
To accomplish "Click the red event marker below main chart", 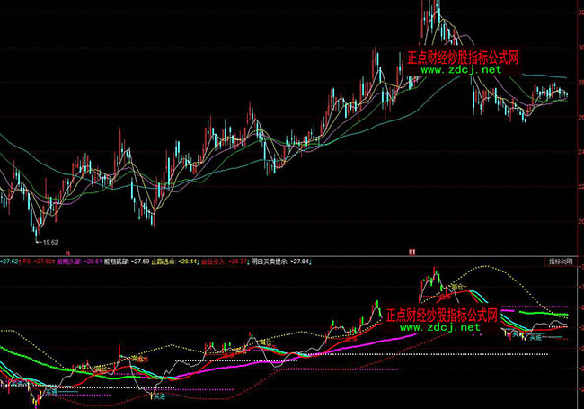I will [412, 253].
